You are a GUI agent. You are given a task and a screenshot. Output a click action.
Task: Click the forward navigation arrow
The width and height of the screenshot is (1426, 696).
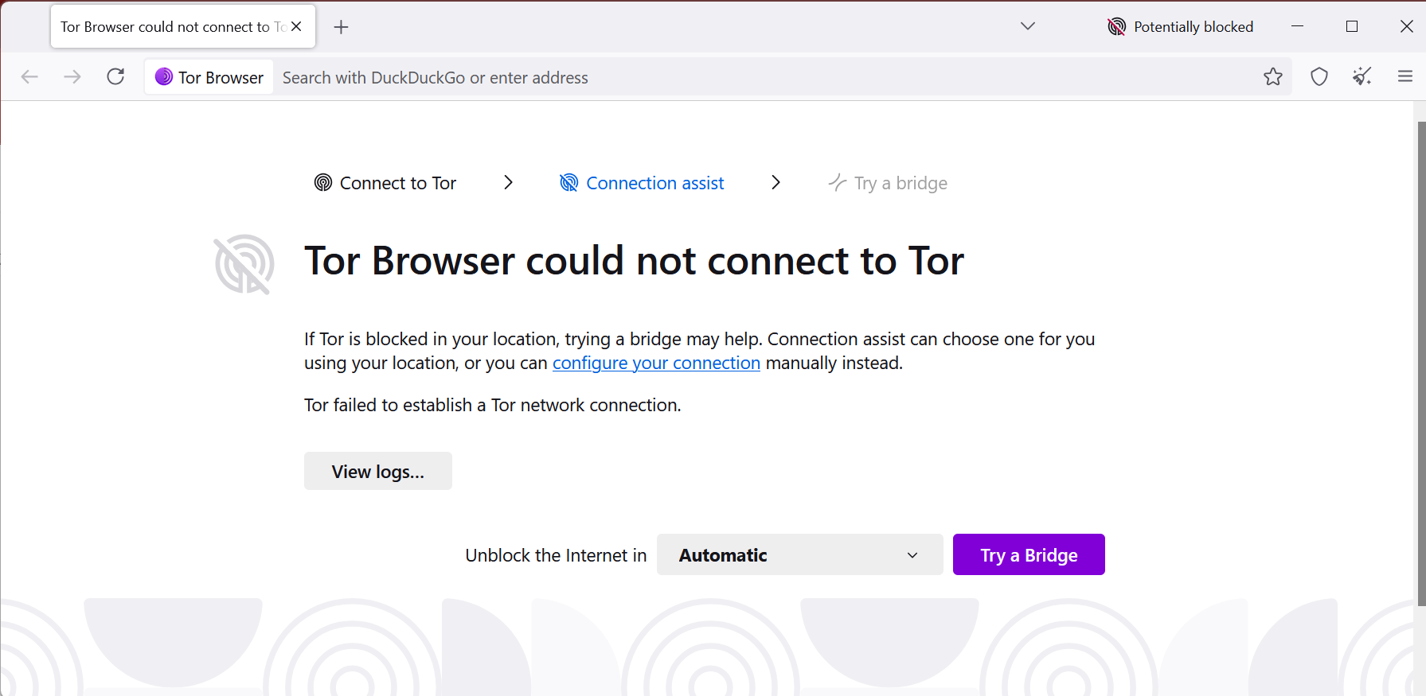click(x=72, y=76)
